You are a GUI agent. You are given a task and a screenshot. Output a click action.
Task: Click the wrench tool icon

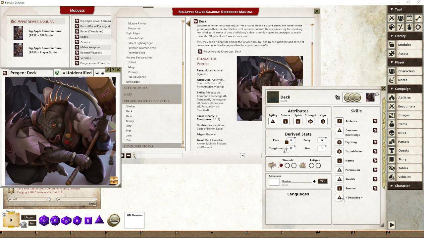tap(418, 18)
